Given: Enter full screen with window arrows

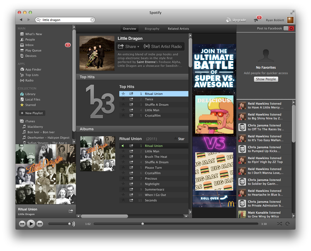Looking at the screenshot, I should pos(292,13).
